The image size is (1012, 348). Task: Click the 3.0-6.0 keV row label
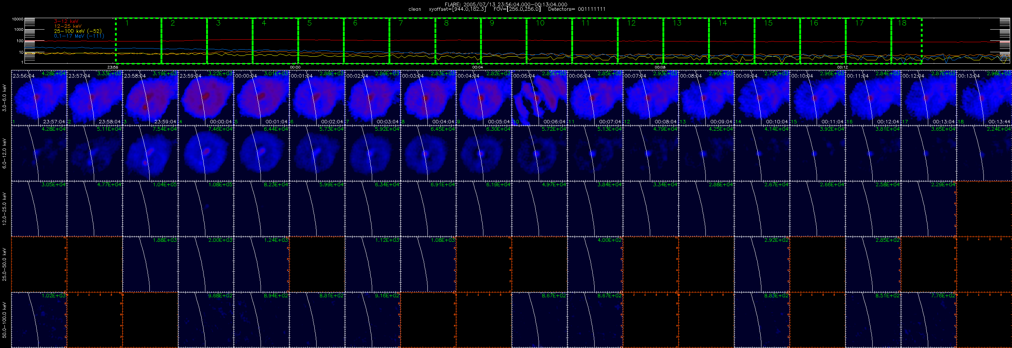pyautogui.click(x=4, y=98)
